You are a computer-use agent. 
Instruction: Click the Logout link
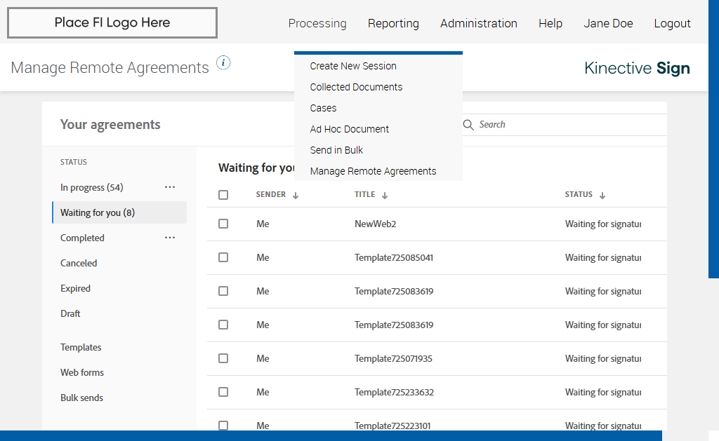(x=672, y=24)
